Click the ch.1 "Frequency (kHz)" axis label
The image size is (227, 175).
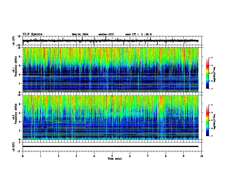tap(16, 67)
